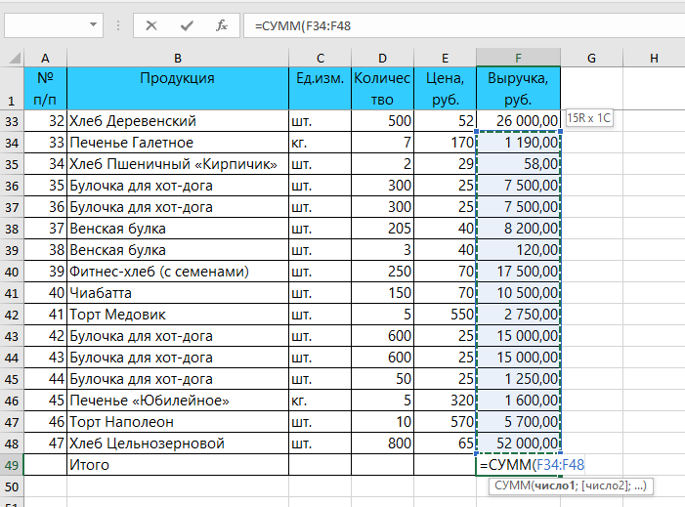
Task: Click the Select All corner triangle
Action: point(15,58)
